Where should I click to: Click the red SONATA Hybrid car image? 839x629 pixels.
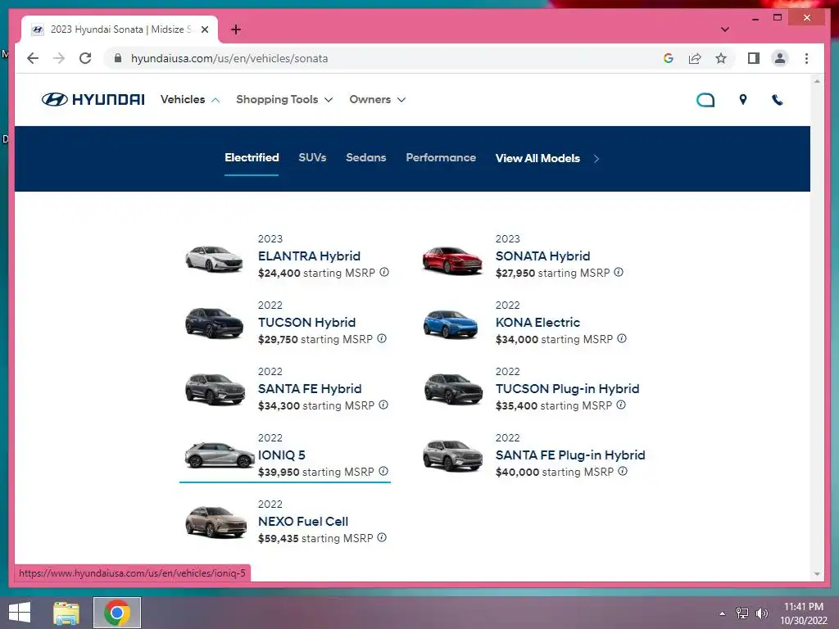click(452, 260)
